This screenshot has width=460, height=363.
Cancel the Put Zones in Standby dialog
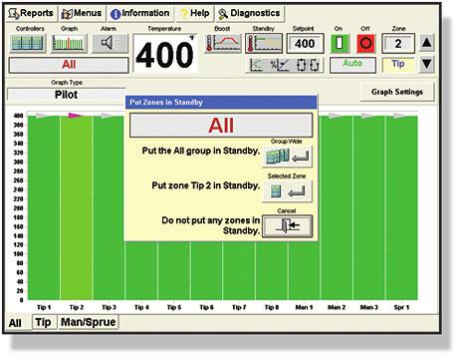point(288,226)
